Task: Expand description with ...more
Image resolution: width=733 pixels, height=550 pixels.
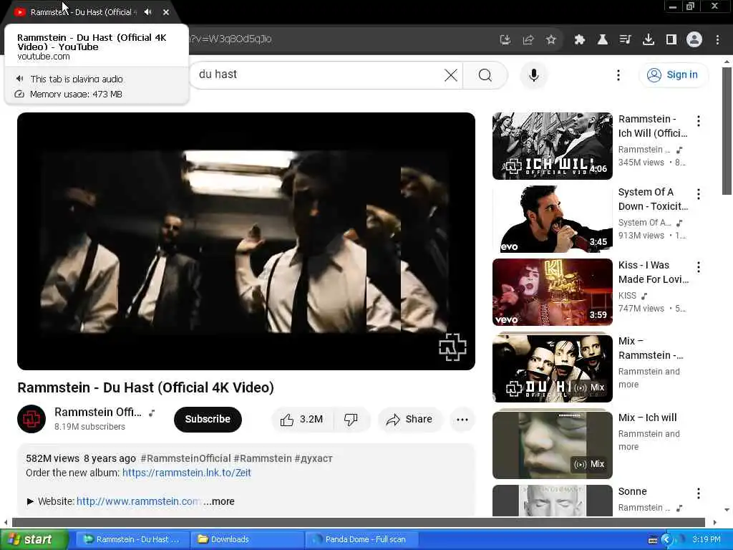Action: (x=219, y=501)
